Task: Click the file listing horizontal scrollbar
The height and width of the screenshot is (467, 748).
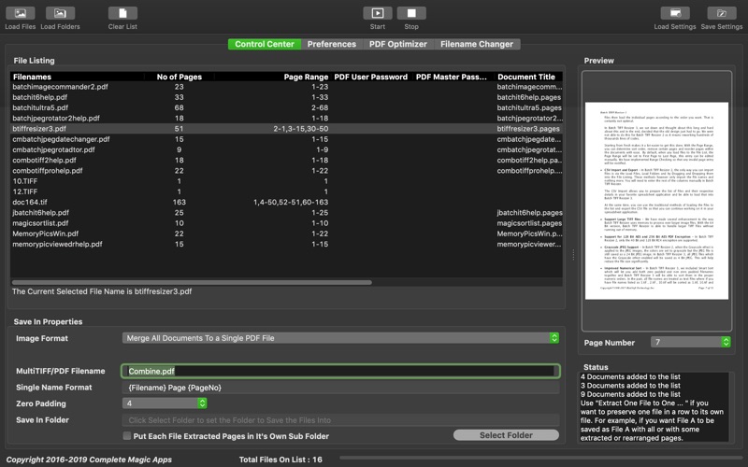Action: tap(192, 283)
